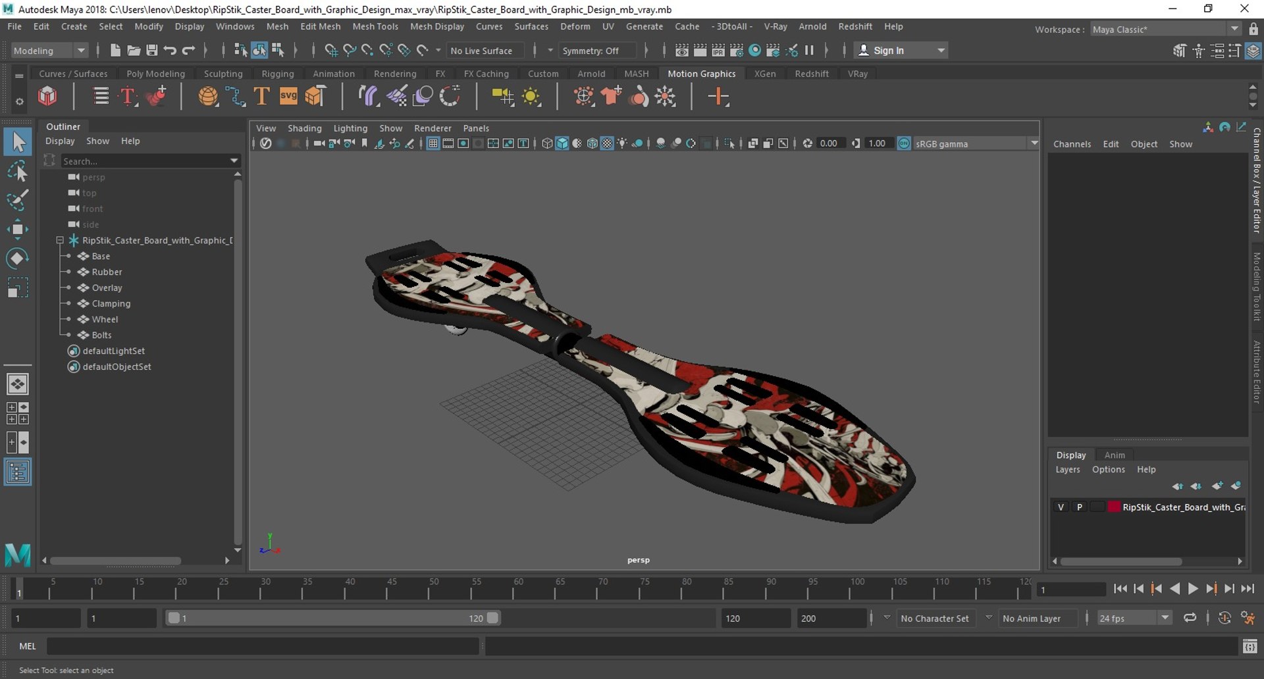The height and width of the screenshot is (679, 1264).
Task: Open the 24 fps frame rate dropdown
Action: pos(1134,618)
